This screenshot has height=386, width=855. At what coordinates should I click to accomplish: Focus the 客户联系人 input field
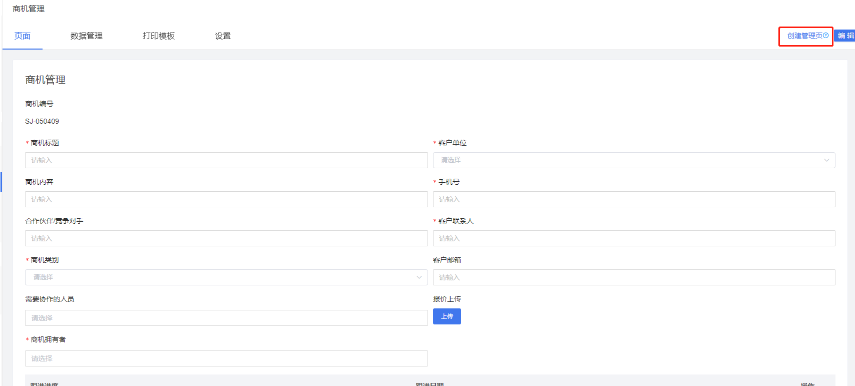[x=634, y=238]
